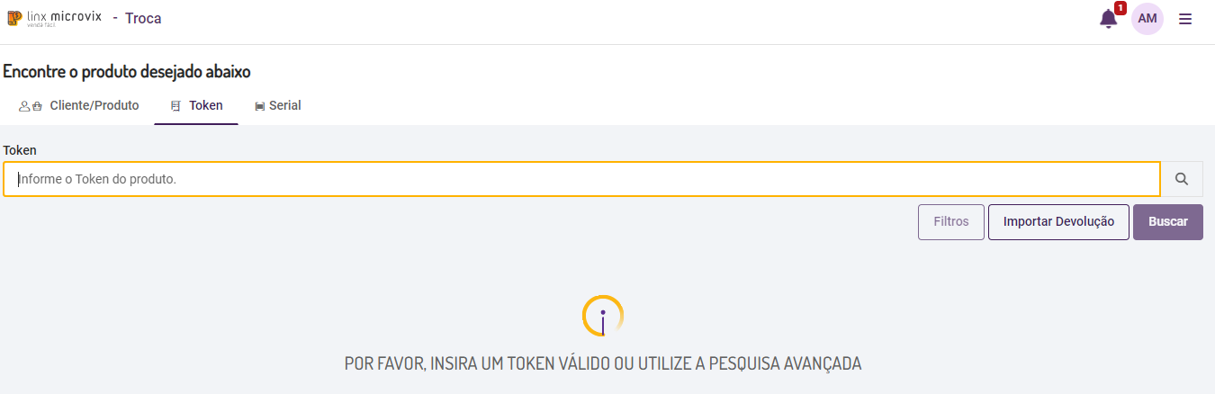The image size is (1215, 394).
Task: Click the person-basket icon on Cliente/Produto tab
Action: tap(31, 106)
